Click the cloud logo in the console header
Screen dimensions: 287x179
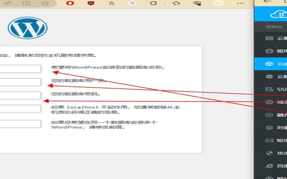[278, 14]
